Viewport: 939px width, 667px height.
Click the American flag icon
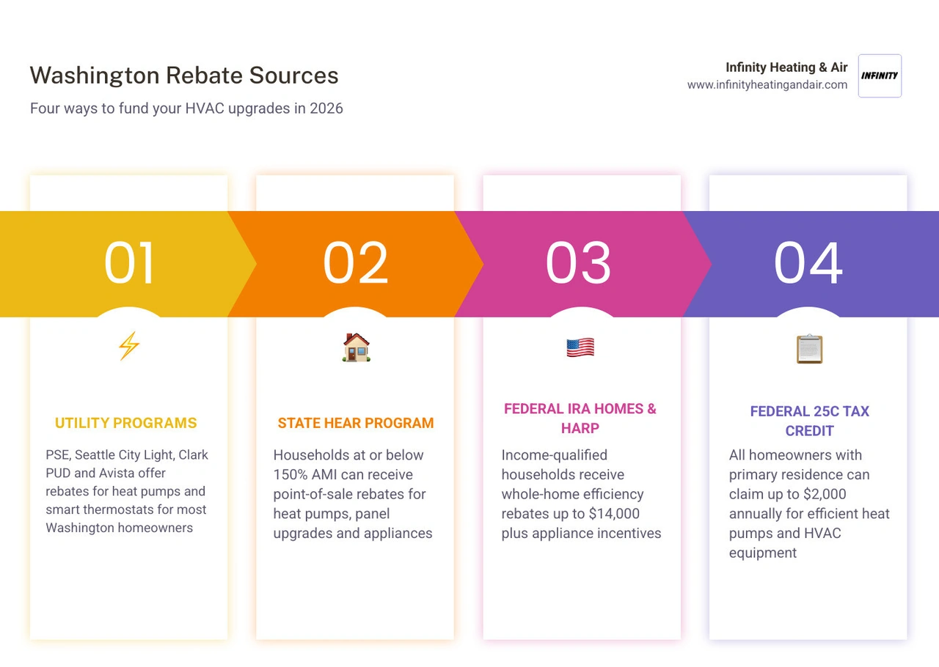coord(580,347)
